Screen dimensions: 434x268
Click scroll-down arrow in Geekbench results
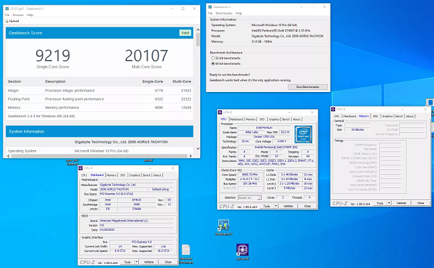(x=198, y=149)
